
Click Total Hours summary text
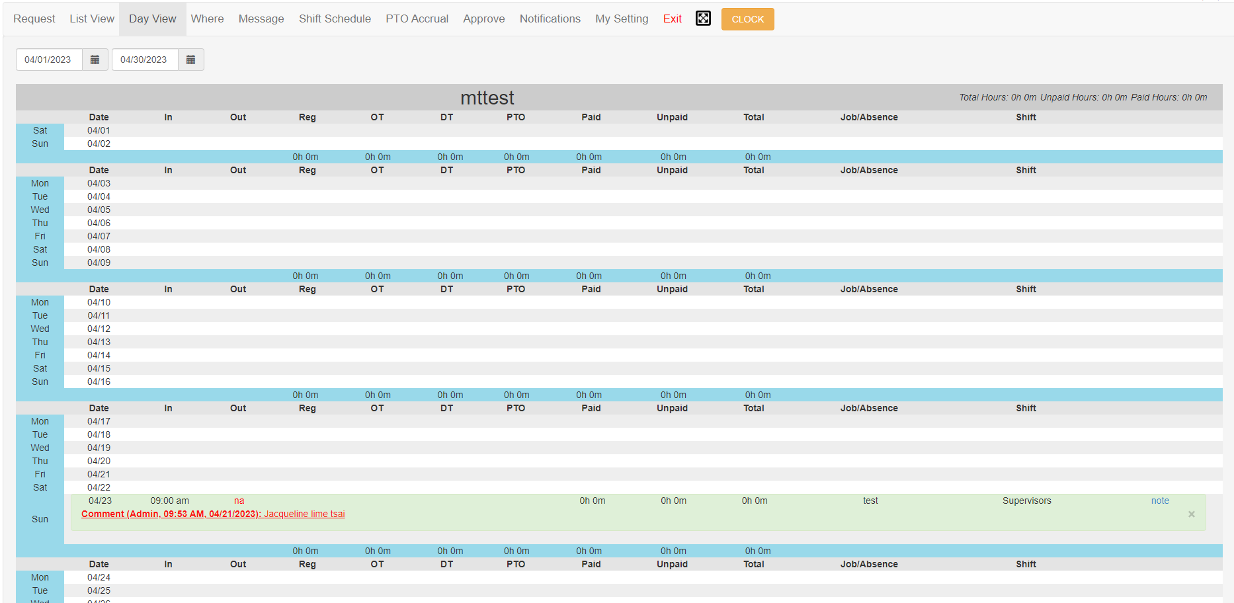[998, 97]
